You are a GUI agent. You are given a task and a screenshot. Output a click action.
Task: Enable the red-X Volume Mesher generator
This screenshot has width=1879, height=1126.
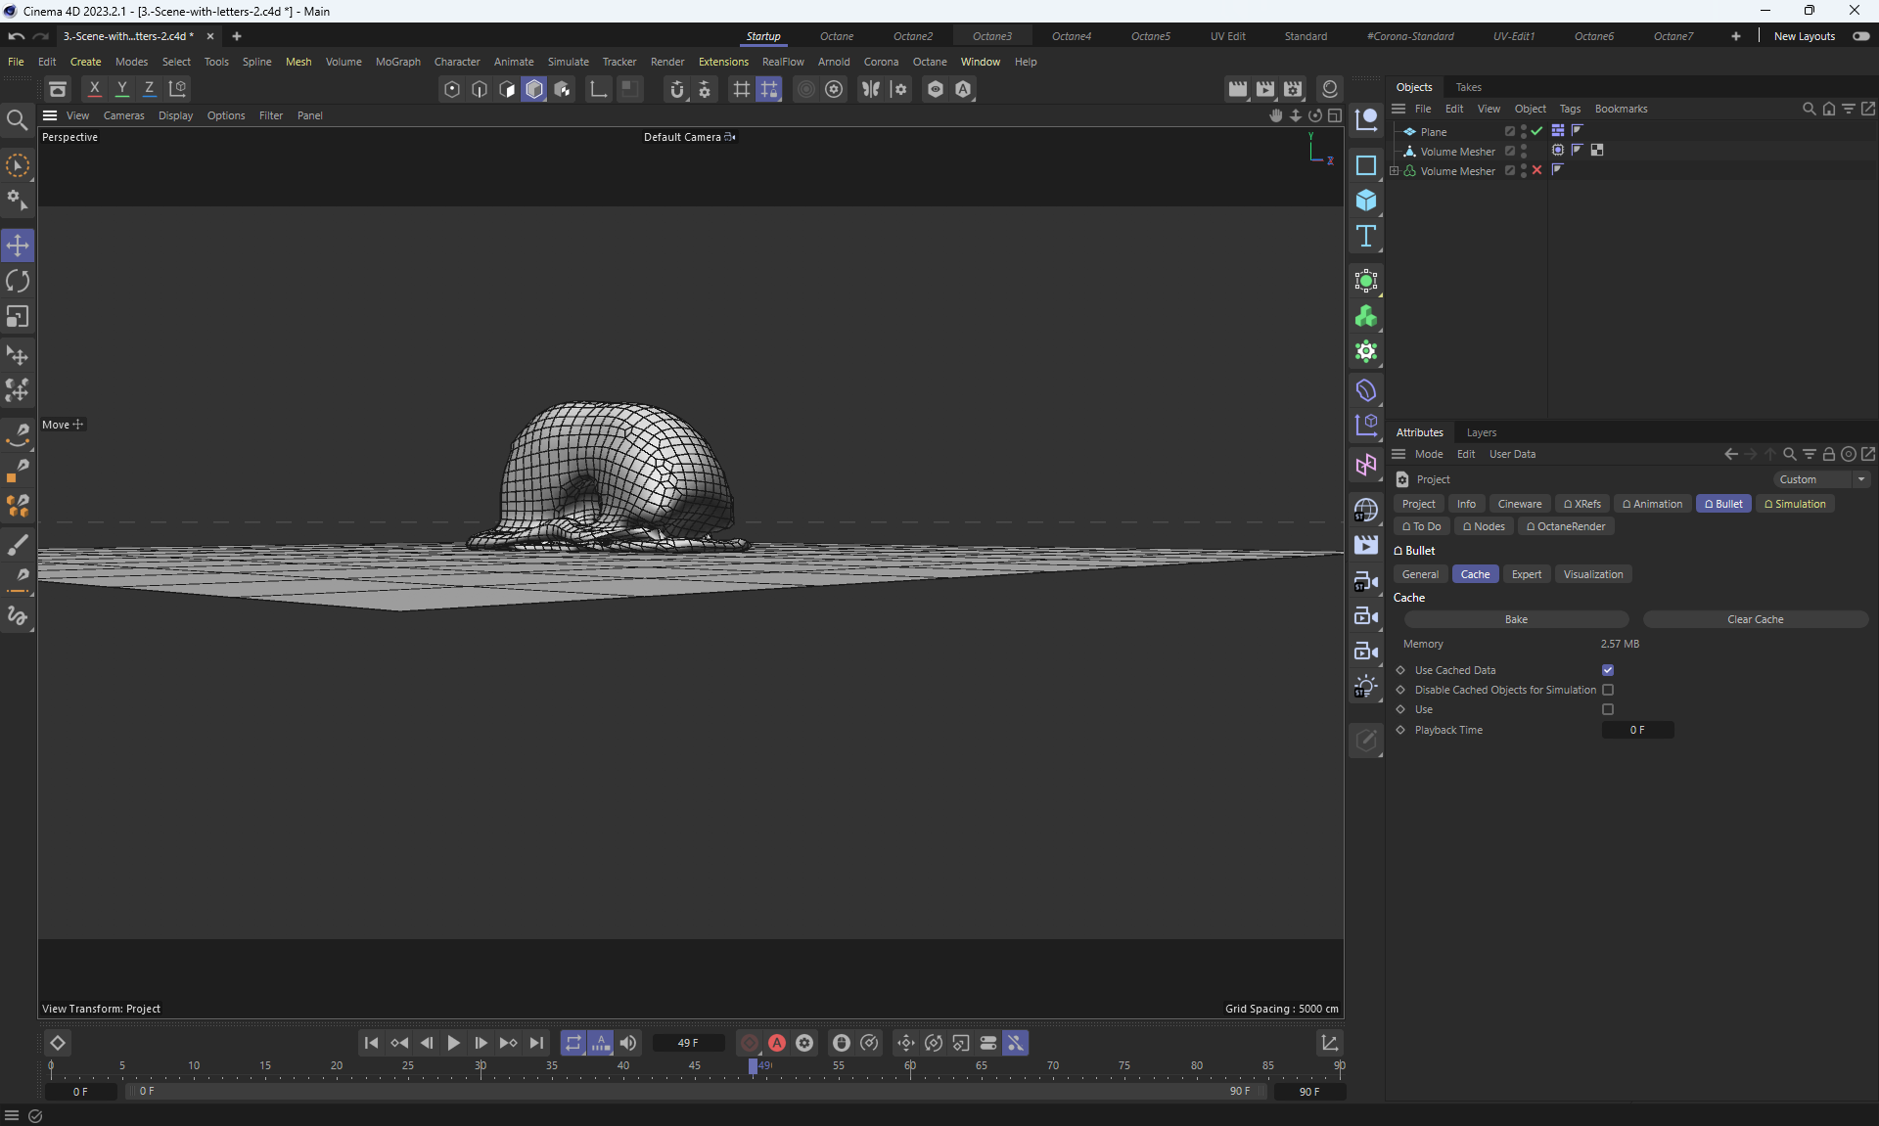click(x=1537, y=170)
